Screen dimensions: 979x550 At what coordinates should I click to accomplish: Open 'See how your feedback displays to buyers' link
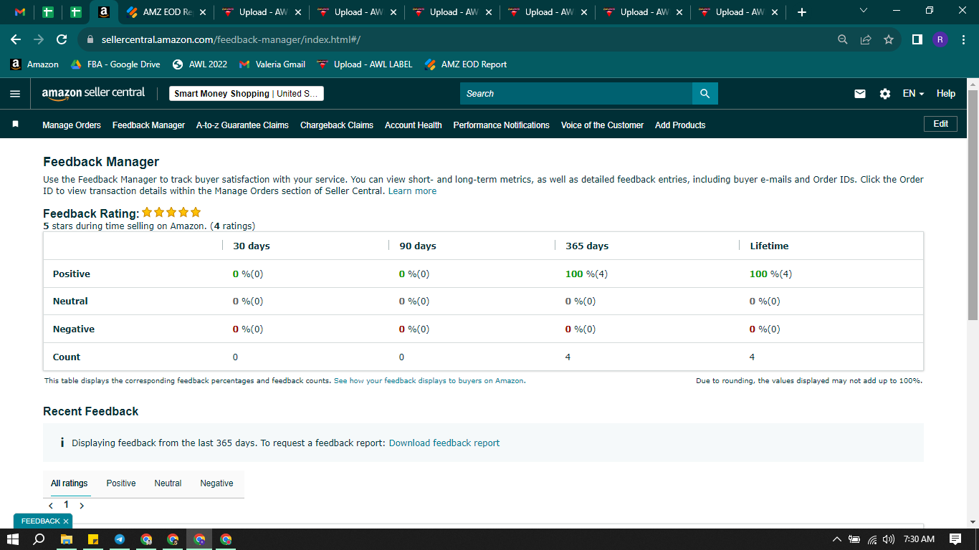[429, 381]
